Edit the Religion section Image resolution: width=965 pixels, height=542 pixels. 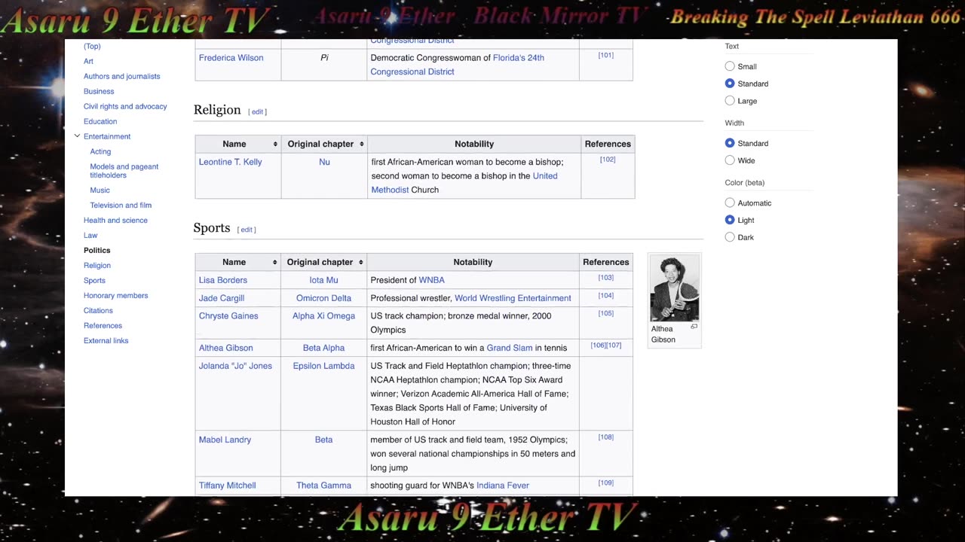point(257,111)
